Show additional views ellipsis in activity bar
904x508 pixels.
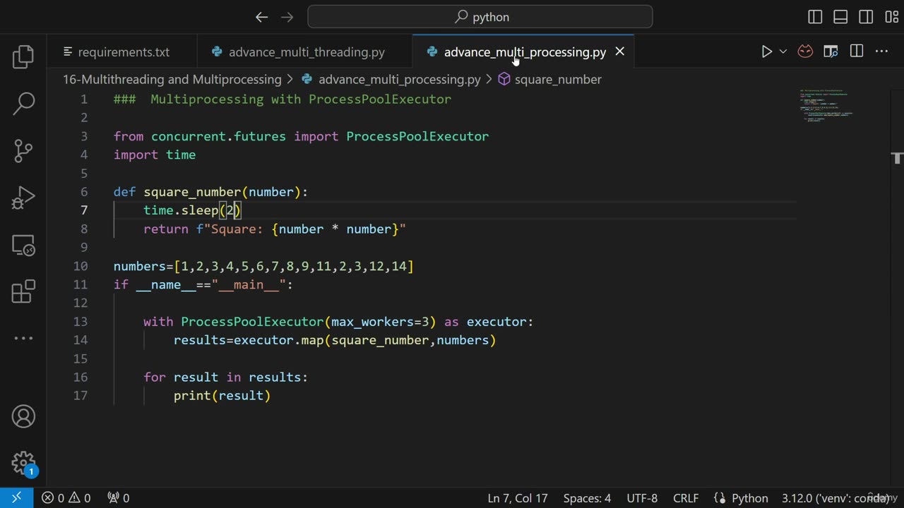coord(23,339)
